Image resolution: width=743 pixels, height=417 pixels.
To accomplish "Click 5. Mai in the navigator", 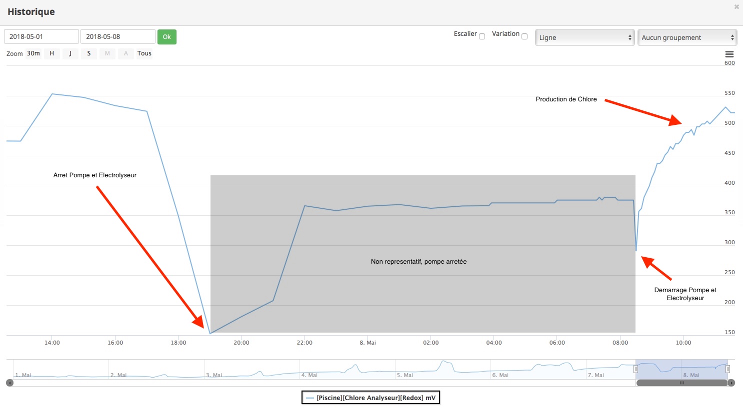I will pos(405,375).
